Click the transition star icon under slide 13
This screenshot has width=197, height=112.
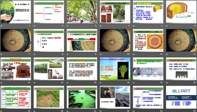pos(1,83)
